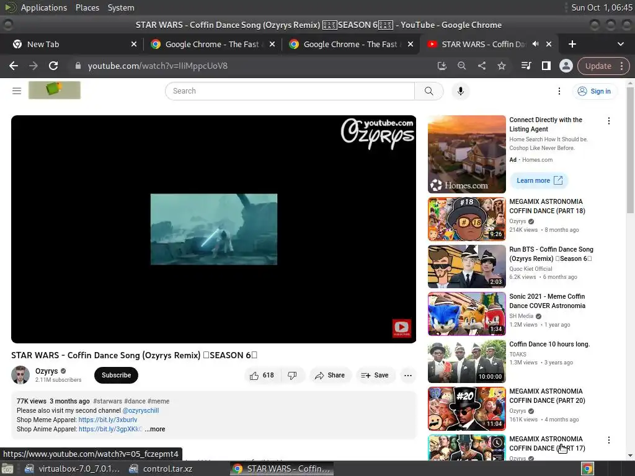Viewport: 635px width, 476px height.
Task: Show desktop icon in bottom panel
Action: point(7,469)
